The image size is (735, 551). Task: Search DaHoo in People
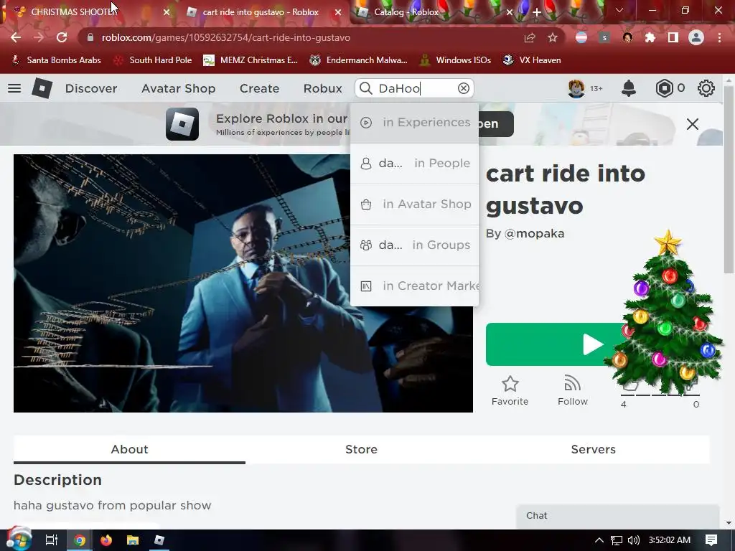click(414, 163)
